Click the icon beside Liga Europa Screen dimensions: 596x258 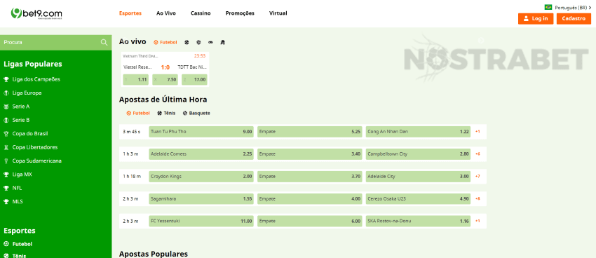(6, 93)
